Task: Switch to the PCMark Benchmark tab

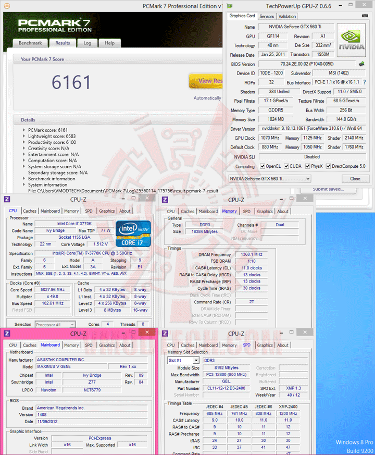Action: click(x=30, y=43)
